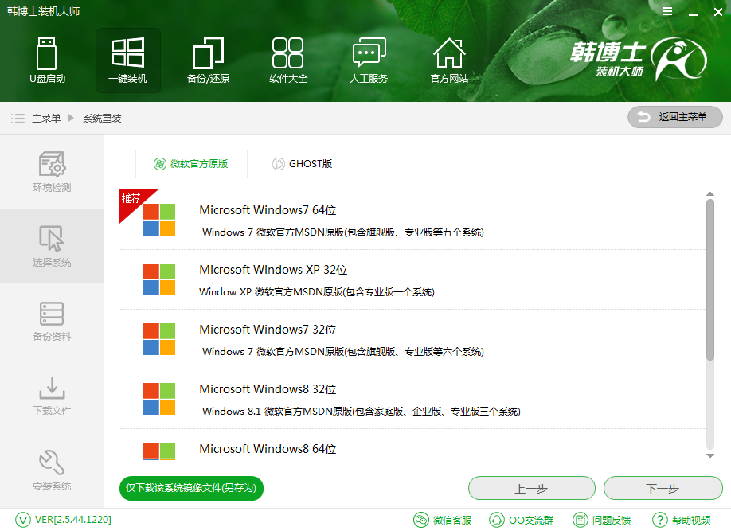Close the 韩博士装机大师 window
The image size is (731, 531).
click(718, 12)
